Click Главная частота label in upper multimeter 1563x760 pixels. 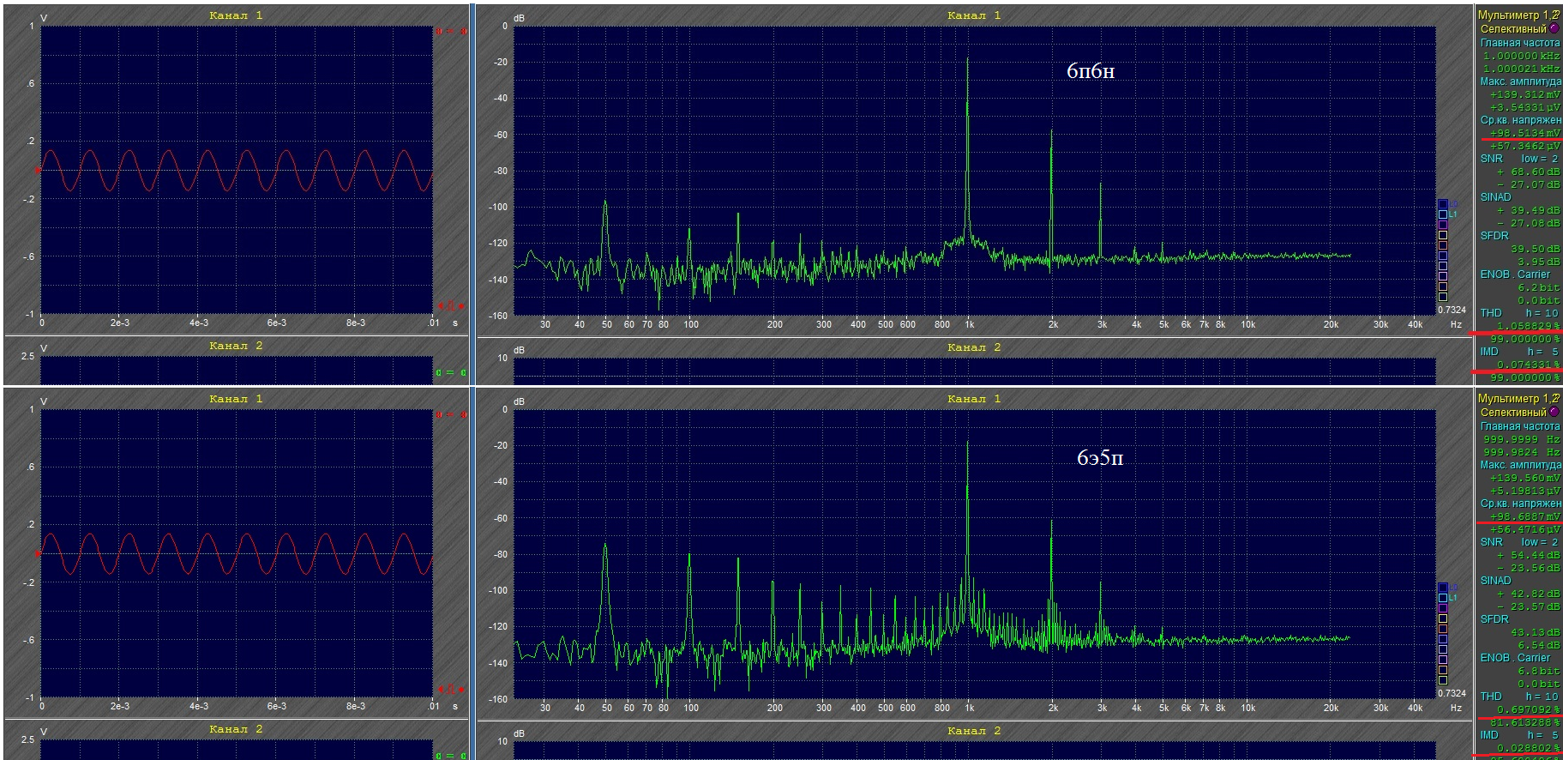1520,42
